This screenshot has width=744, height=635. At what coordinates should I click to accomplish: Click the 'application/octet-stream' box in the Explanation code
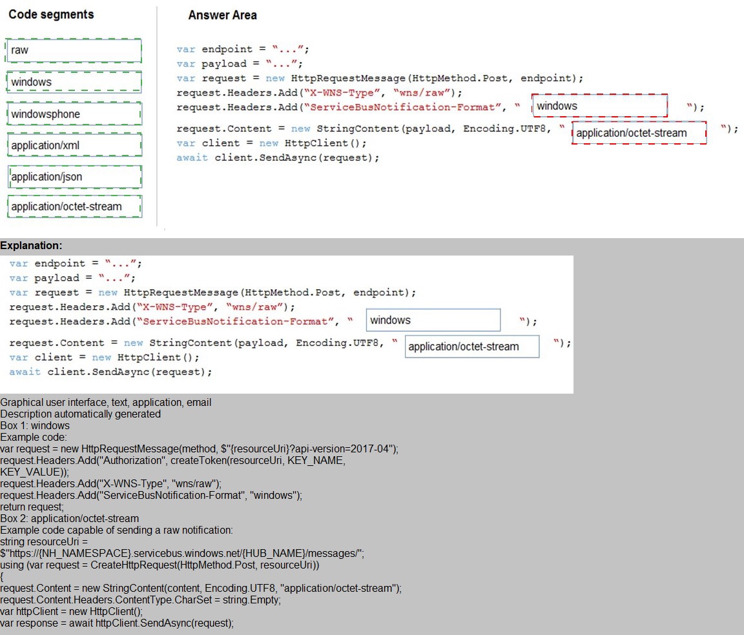(471, 347)
